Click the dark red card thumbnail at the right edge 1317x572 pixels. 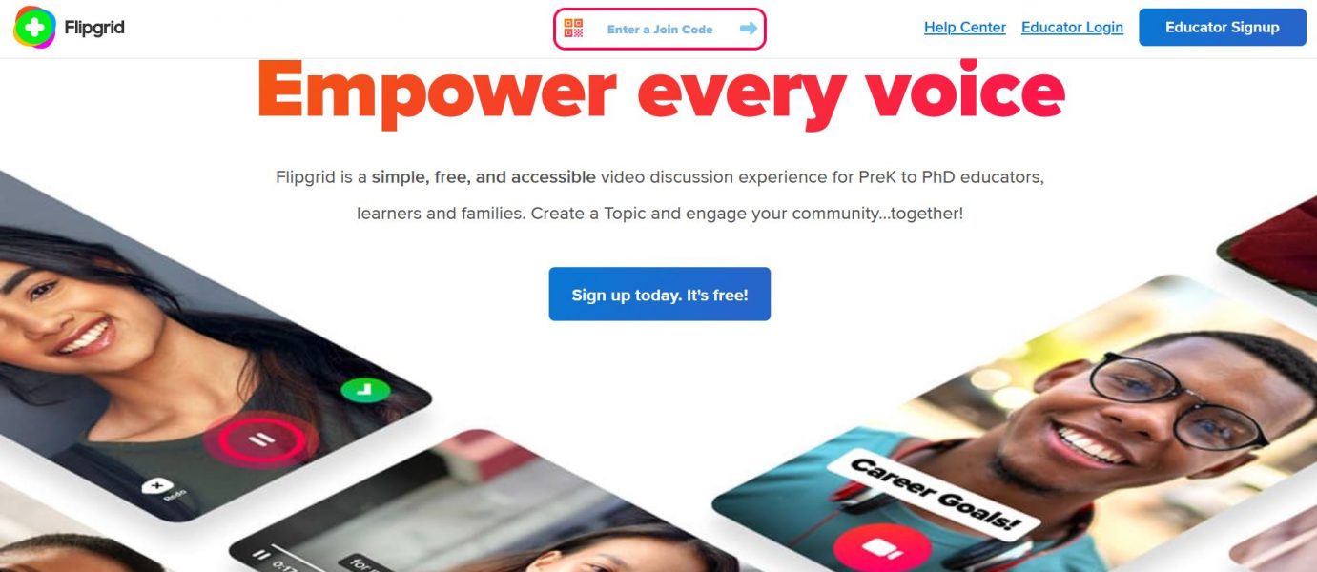point(1273,236)
